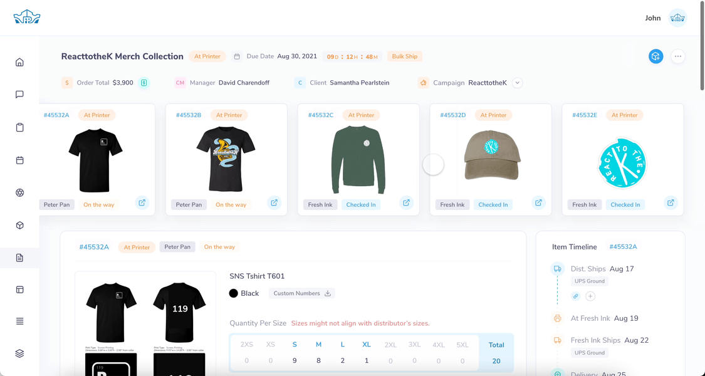This screenshot has width=705, height=376.
Task: Open the #45532A link in detail panel
Action: point(94,247)
